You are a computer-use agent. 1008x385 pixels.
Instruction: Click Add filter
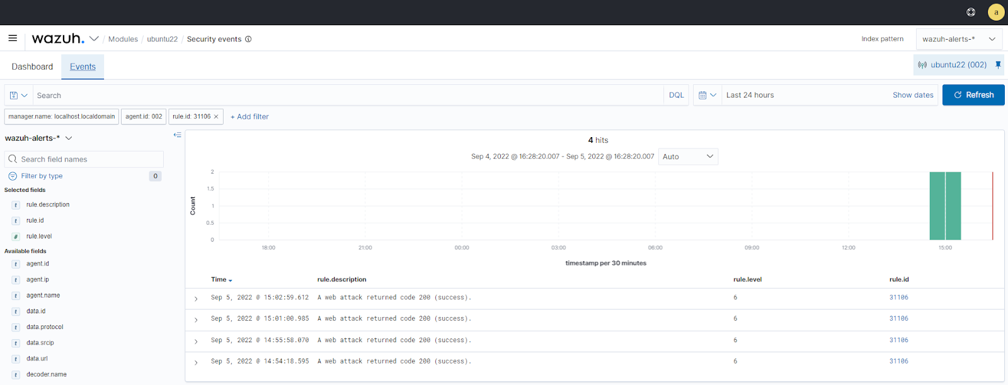[249, 116]
